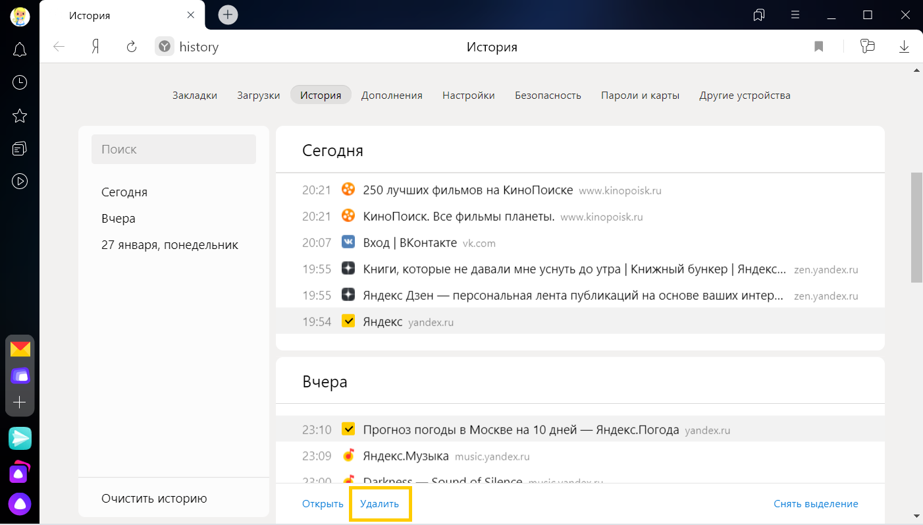Open the user profile avatar
This screenshot has height=525, width=923.
pos(20,16)
